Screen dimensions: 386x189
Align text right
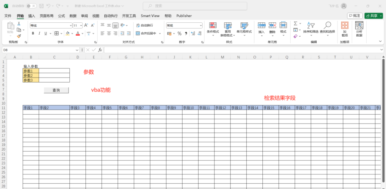[115, 33]
